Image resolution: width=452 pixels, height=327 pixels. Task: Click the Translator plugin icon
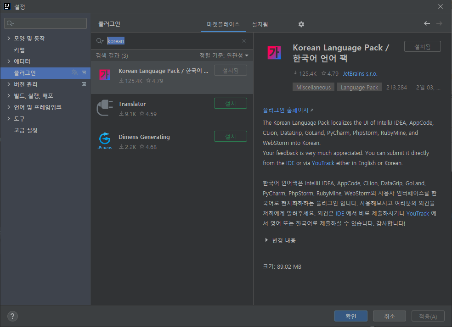click(x=105, y=108)
